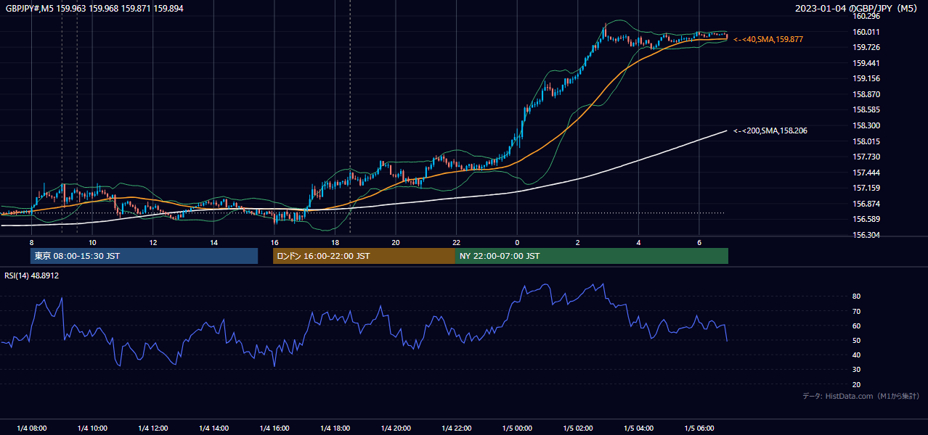The image size is (928, 435).
Task: Click price axis value 156.874
Action: click(867, 204)
